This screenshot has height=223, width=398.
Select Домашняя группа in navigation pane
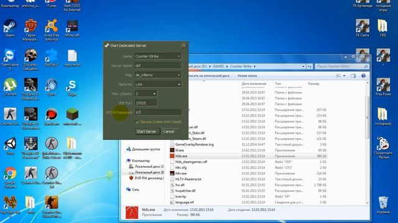143,149
